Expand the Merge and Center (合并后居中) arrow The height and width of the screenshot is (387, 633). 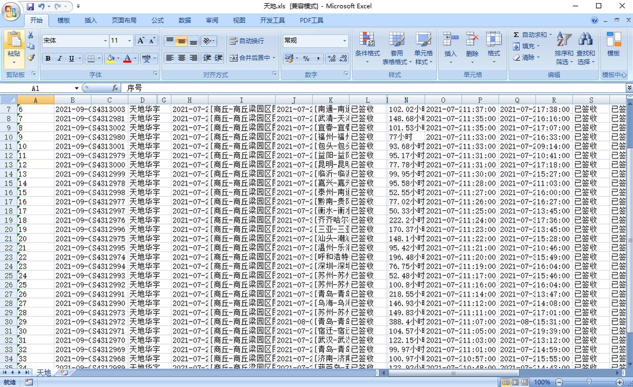click(x=274, y=58)
